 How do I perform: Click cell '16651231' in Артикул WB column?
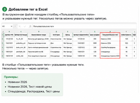pyautogui.click(x=9, y=52)
